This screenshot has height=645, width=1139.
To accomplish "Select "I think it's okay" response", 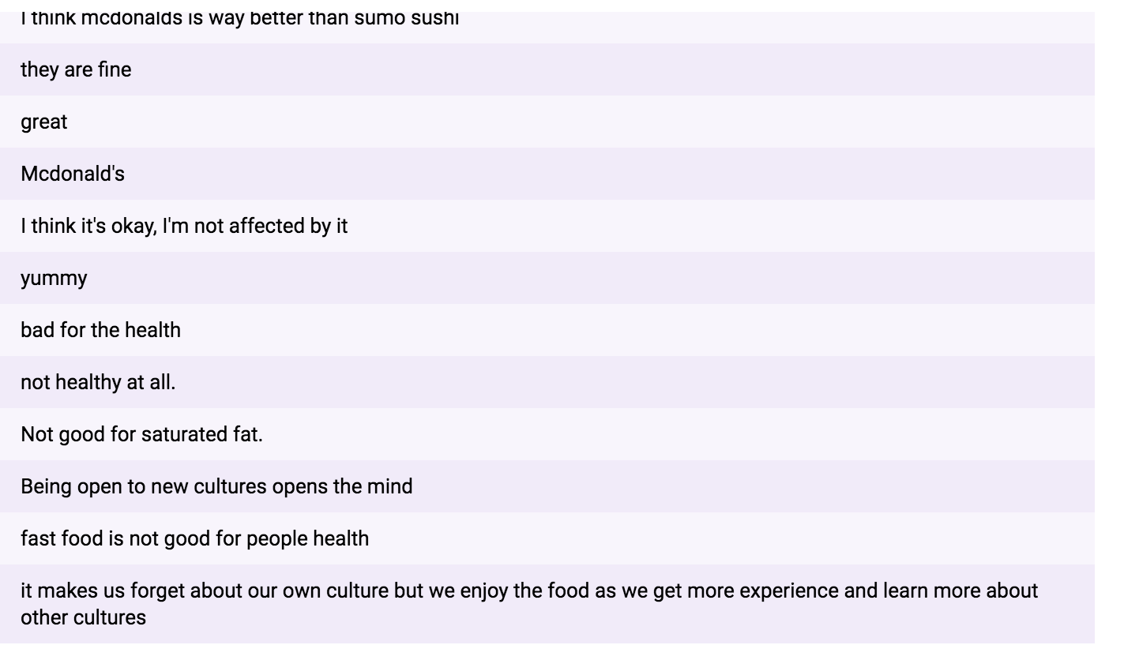I will pos(184,226).
